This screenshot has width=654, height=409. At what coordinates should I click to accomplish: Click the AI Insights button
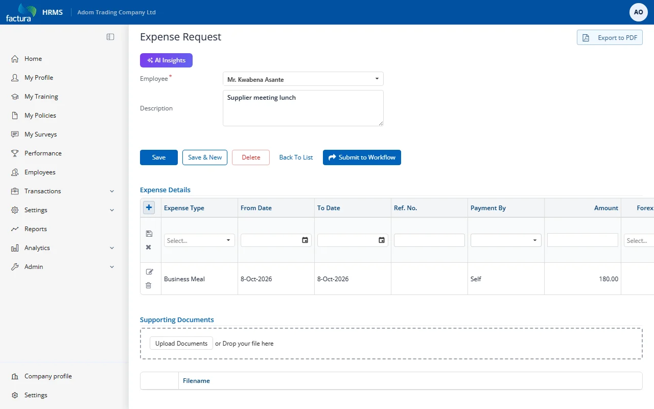(166, 60)
